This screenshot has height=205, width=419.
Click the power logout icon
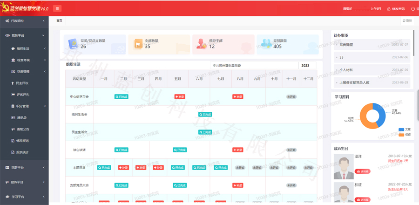pyautogui.click(x=413, y=9)
